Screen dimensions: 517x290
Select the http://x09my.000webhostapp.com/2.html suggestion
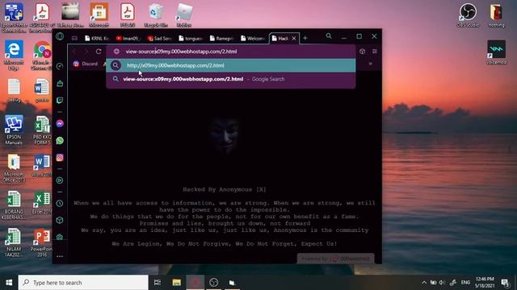(231, 65)
